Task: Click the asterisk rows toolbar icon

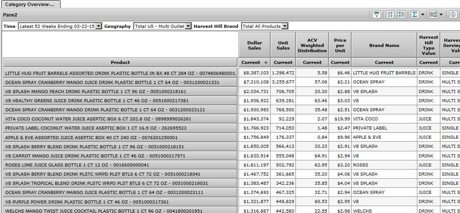Action: (x=401, y=14)
